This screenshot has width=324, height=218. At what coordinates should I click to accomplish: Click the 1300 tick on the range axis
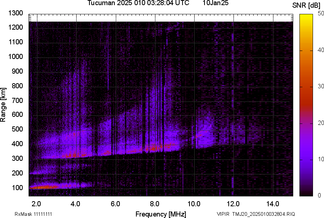(16, 13)
